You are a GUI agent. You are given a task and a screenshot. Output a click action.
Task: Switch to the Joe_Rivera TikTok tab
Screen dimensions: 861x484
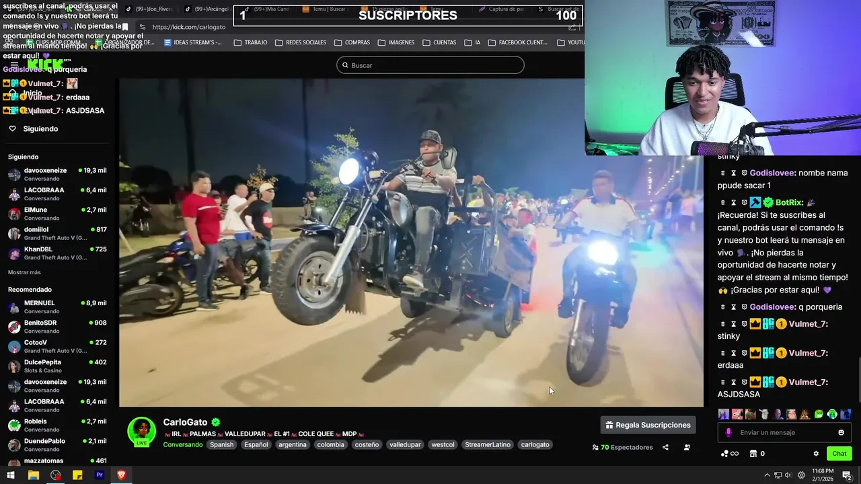point(149,9)
